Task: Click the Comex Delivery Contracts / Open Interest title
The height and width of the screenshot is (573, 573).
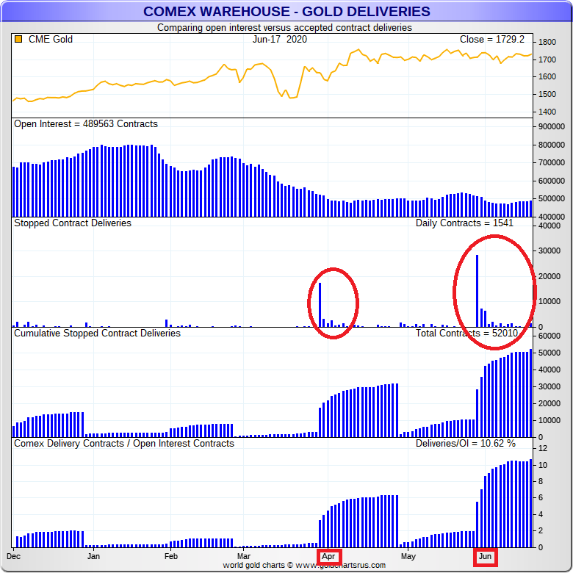Action: click(x=124, y=444)
